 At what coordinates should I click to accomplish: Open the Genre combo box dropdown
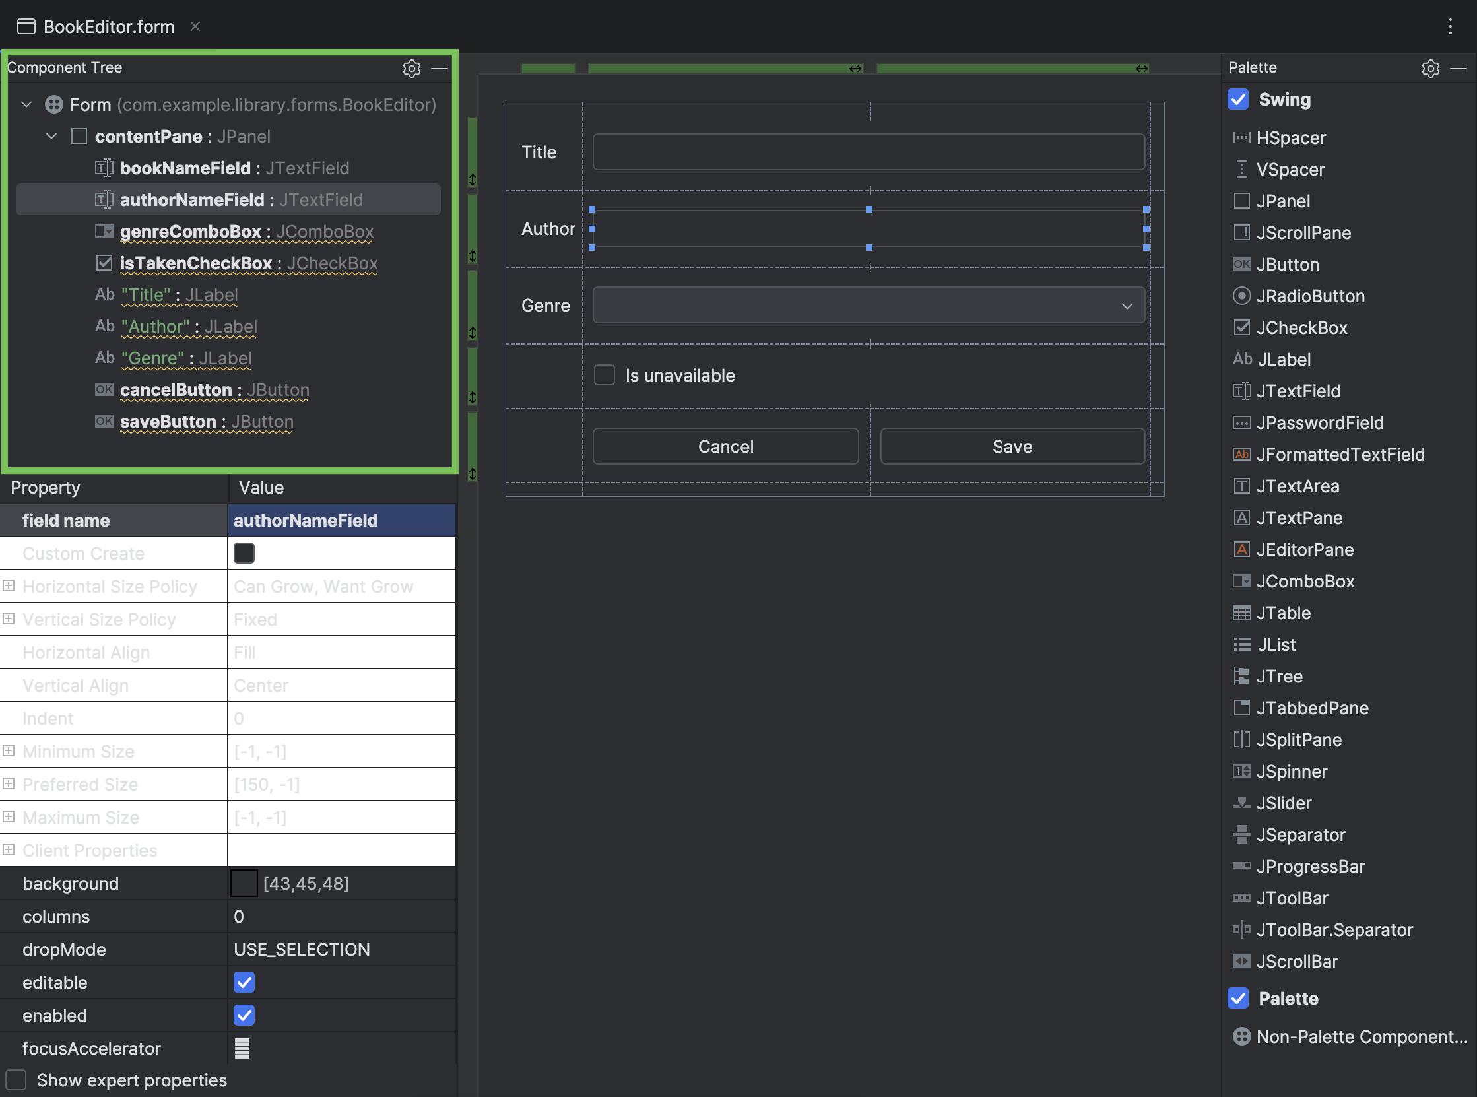(1127, 306)
